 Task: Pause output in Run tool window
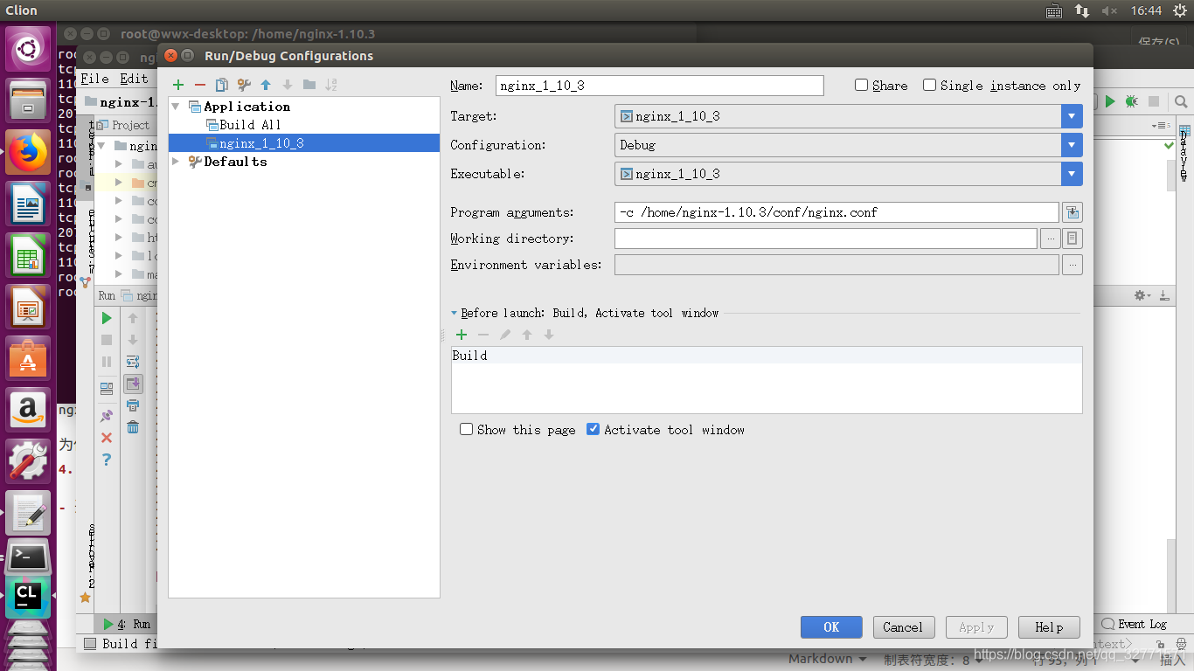pos(107,362)
